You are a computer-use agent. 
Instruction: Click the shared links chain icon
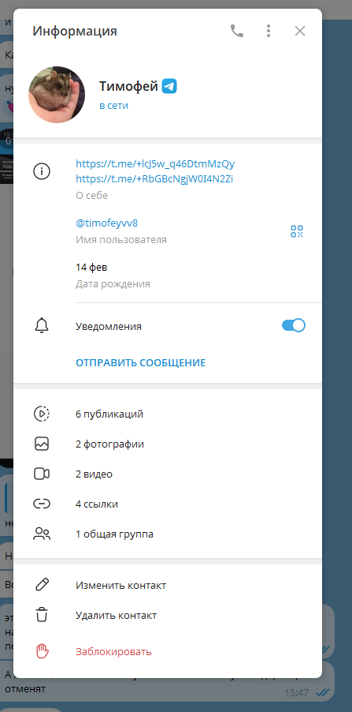click(42, 504)
